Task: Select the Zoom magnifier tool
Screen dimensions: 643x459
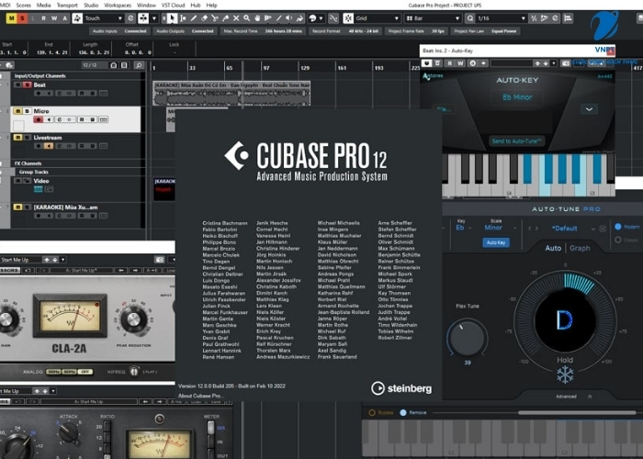Action: pos(247,18)
